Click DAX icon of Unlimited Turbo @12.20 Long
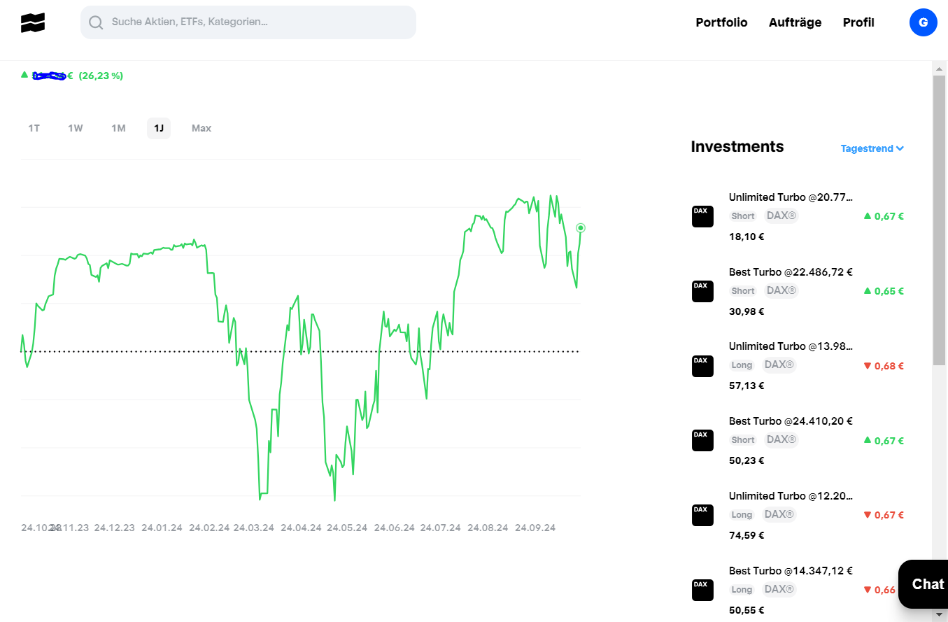 click(x=702, y=515)
